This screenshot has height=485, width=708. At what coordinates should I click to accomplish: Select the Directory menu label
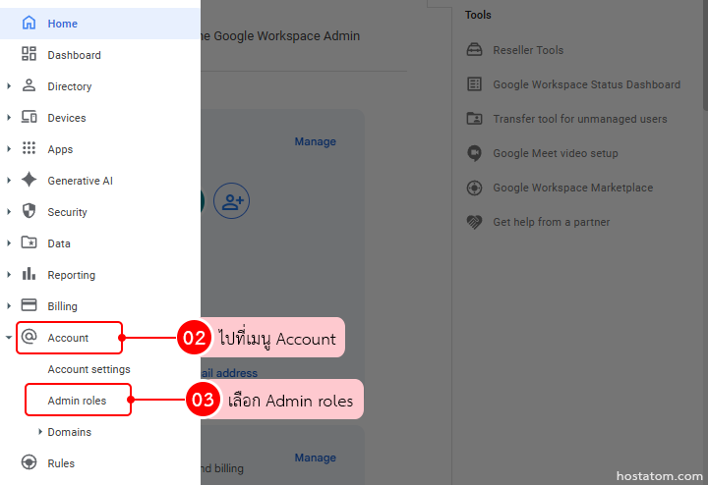[70, 86]
